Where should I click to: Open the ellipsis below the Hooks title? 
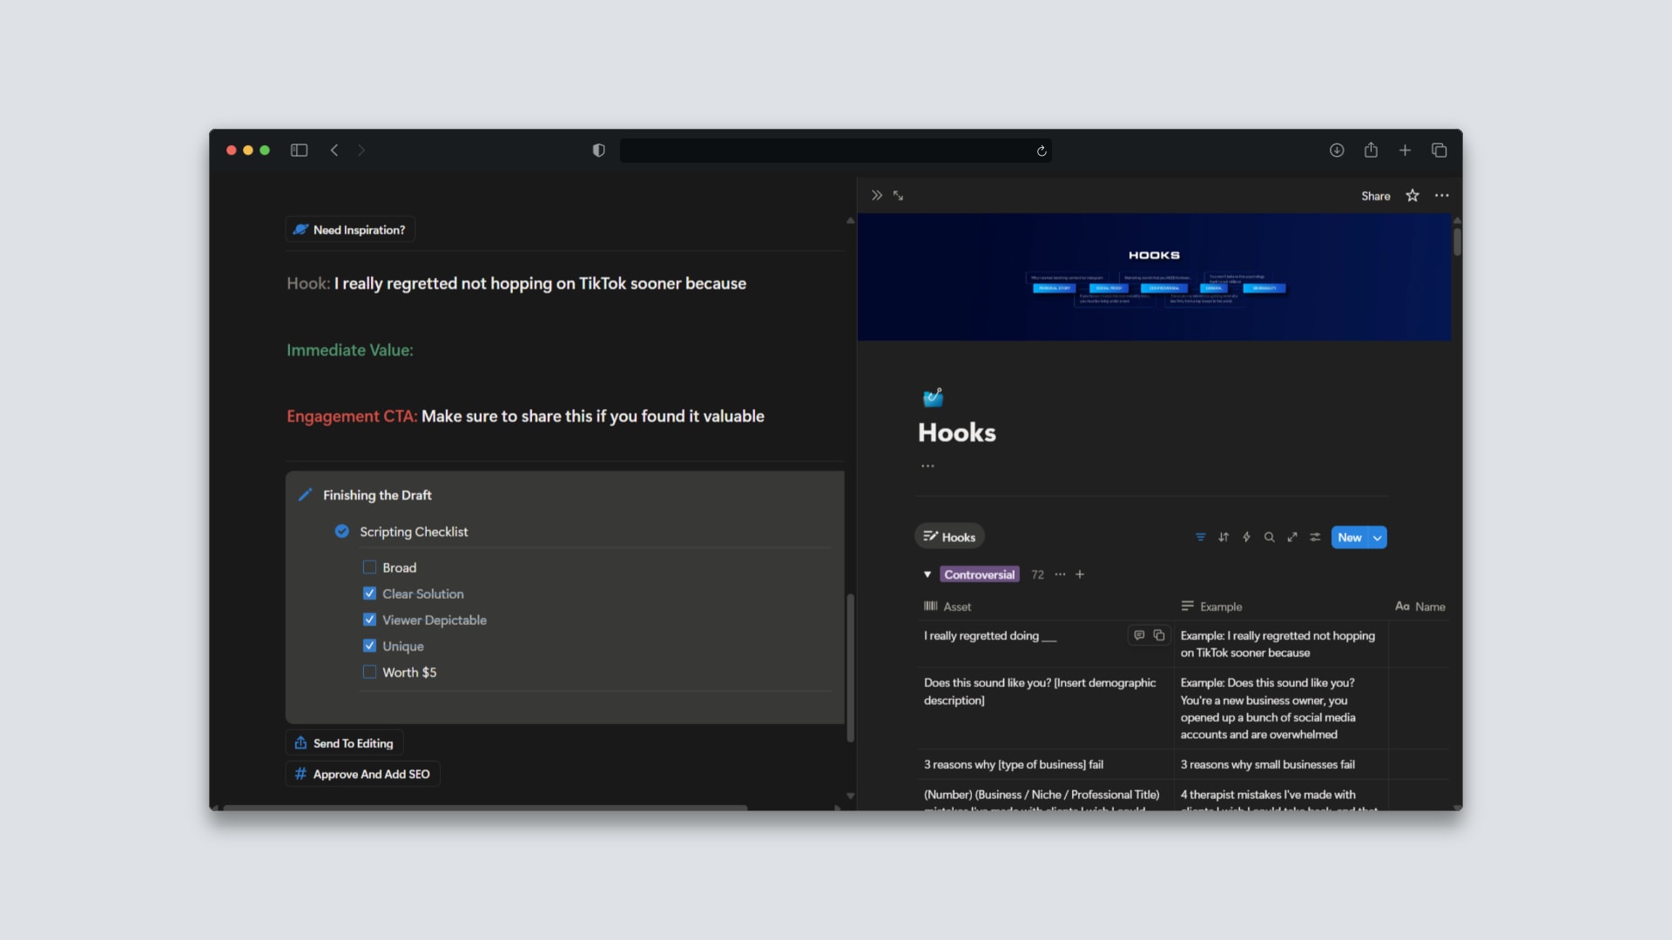point(927,466)
